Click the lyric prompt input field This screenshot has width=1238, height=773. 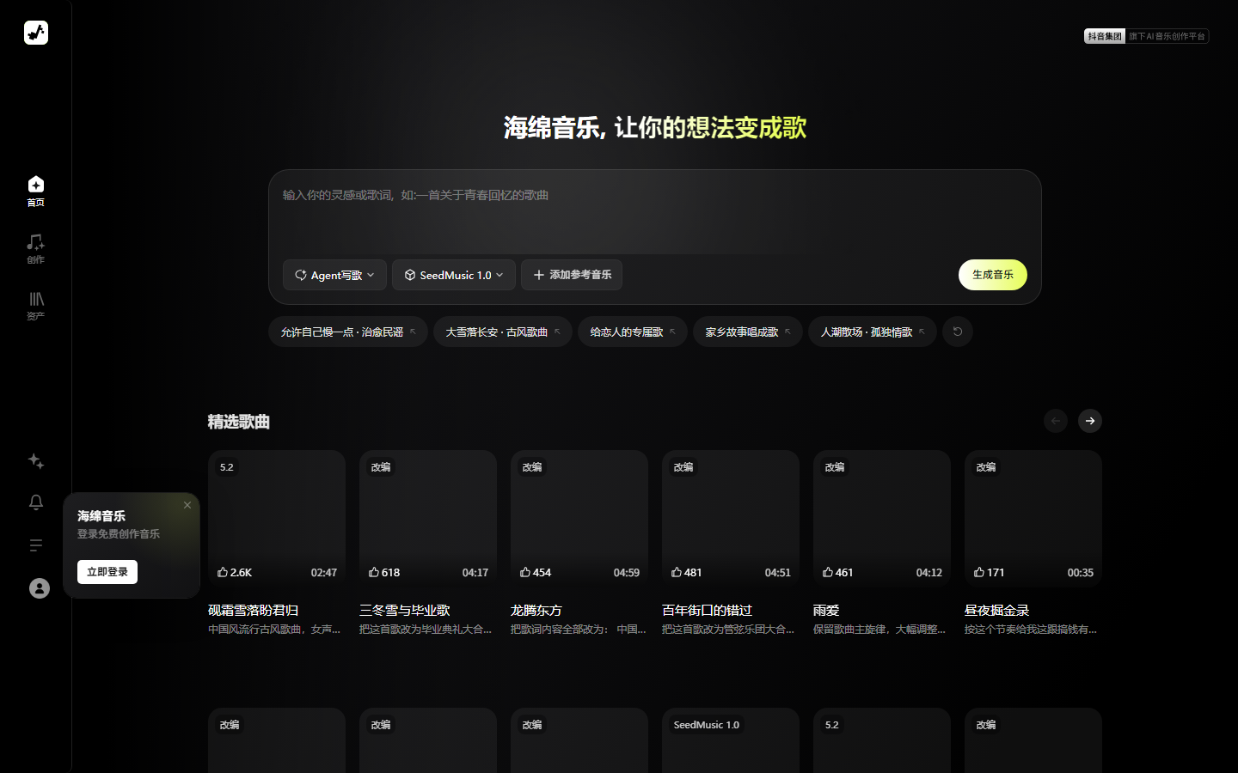[x=655, y=210]
